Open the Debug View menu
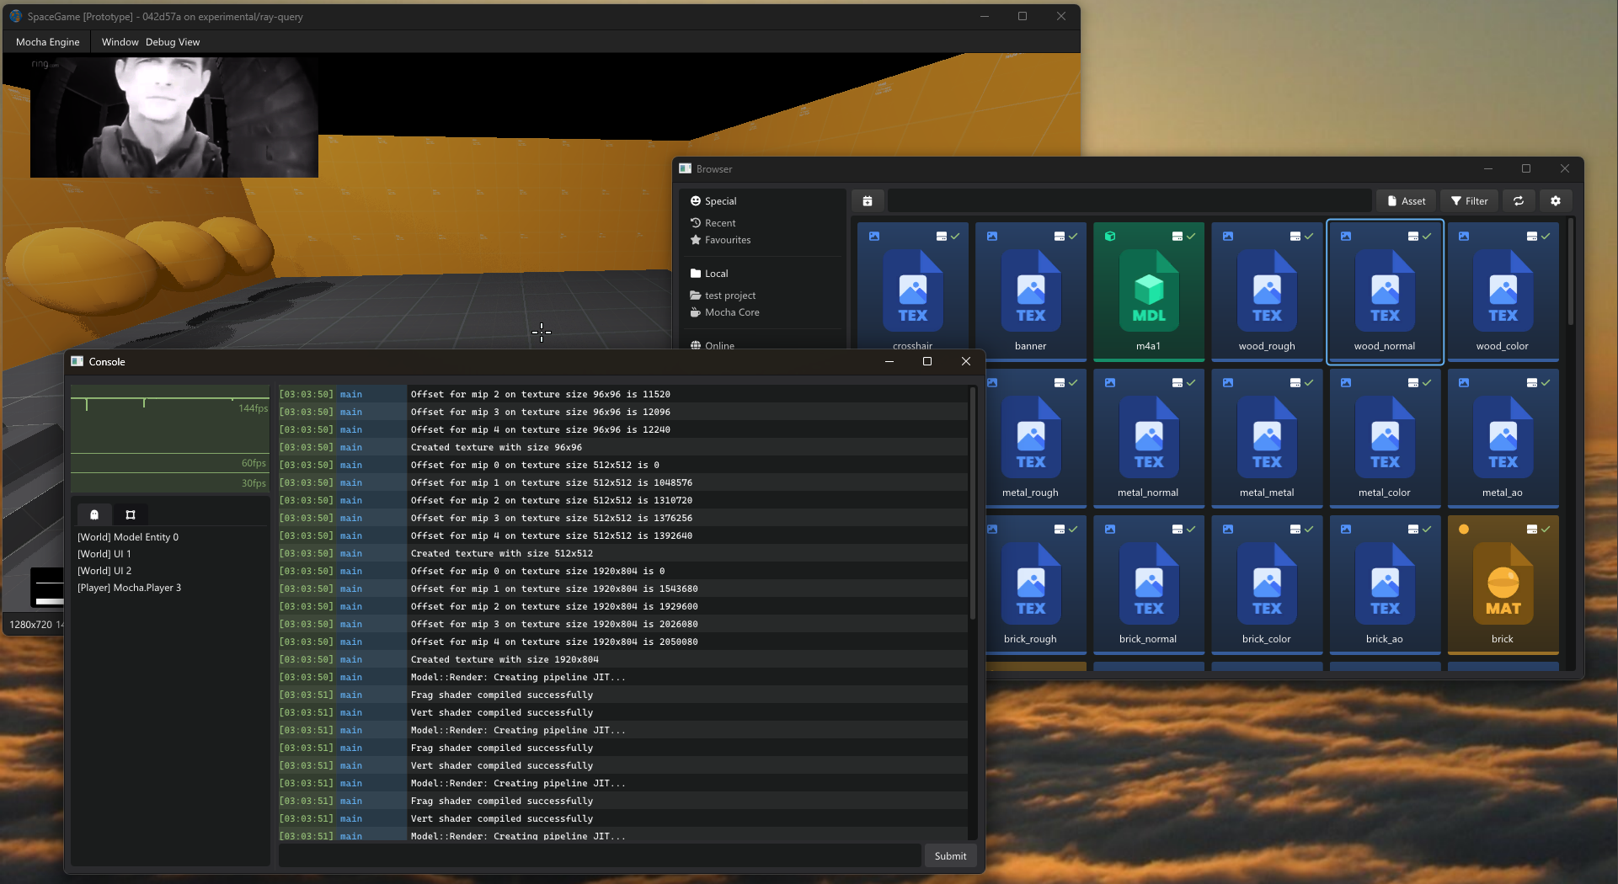Viewport: 1618px width, 884px height. (172, 41)
